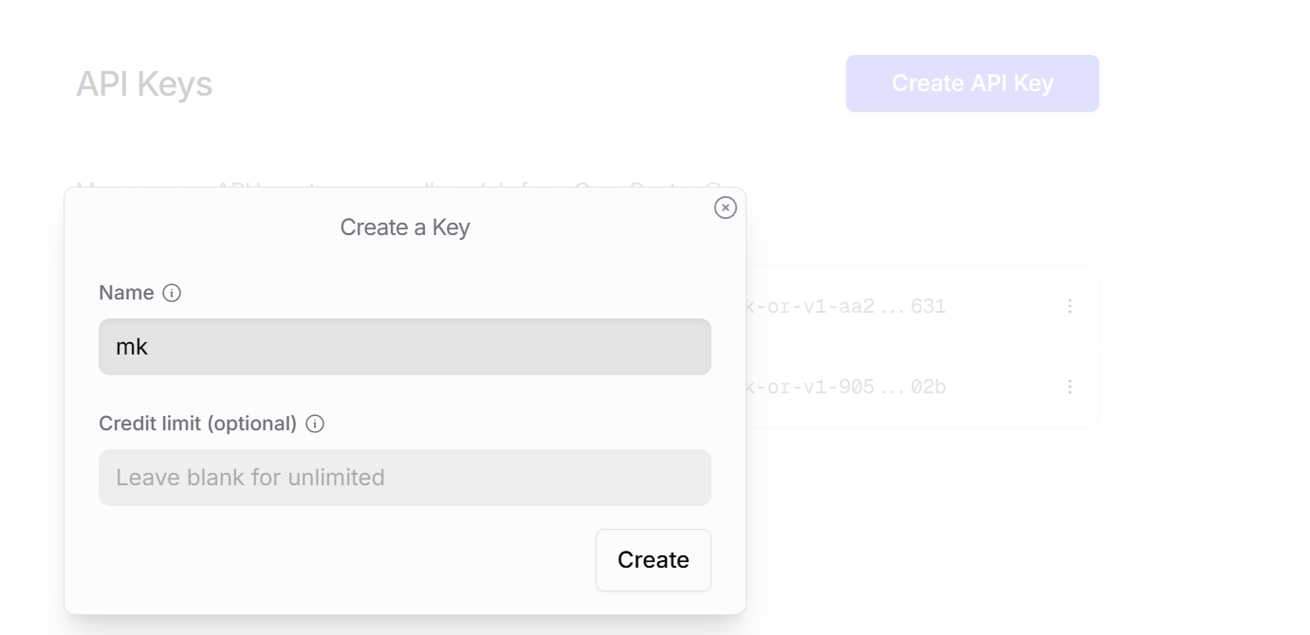Click the Credit limit (optional) label

pyautogui.click(x=198, y=424)
